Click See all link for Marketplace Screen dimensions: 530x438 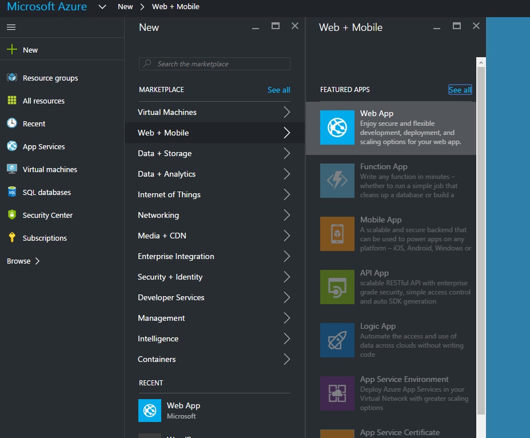(279, 90)
